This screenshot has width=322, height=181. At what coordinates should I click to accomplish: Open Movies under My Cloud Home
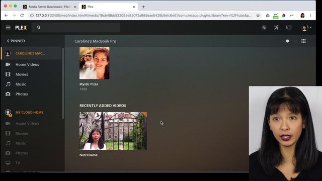click(x=22, y=133)
